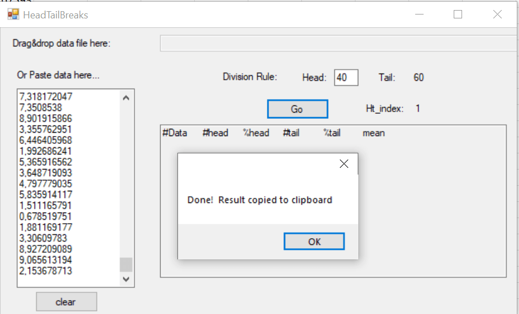The image size is (519, 314).
Task: Click the drag & drop data file field
Action: pyautogui.click(x=338, y=44)
